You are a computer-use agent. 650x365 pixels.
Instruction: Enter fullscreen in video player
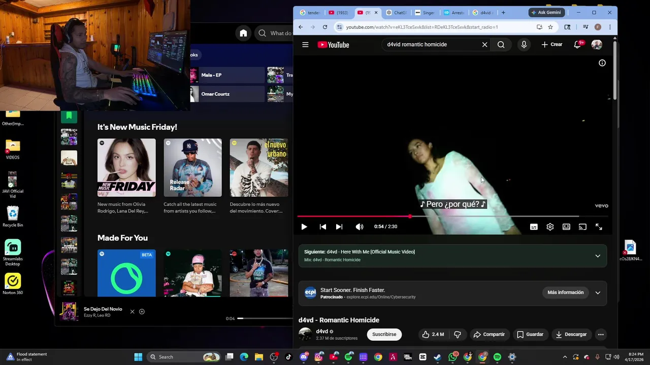(x=599, y=227)
